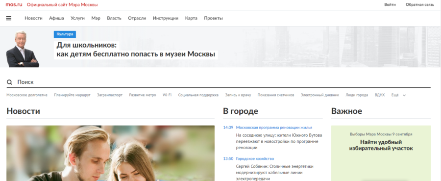Open 'Городское хозяйство' category link
441x181 pixels.
tap(255, 159)
